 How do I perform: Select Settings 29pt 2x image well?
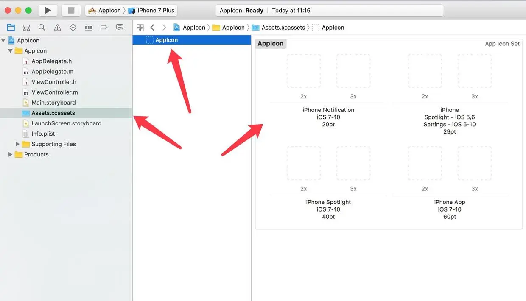tap(425, 71)
